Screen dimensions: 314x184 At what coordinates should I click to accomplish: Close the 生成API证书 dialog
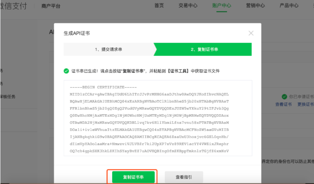tap(251, 33)
